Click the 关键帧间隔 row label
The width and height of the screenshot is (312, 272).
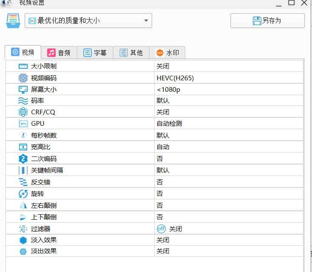pos(47,170)
